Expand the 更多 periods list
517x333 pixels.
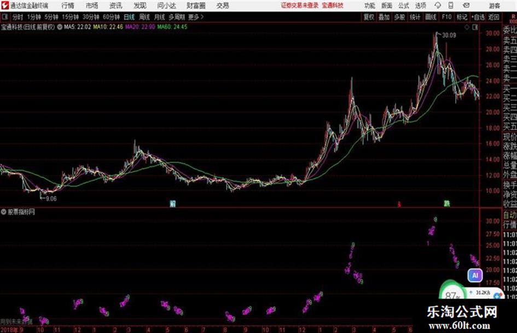(x=196, y=17)
